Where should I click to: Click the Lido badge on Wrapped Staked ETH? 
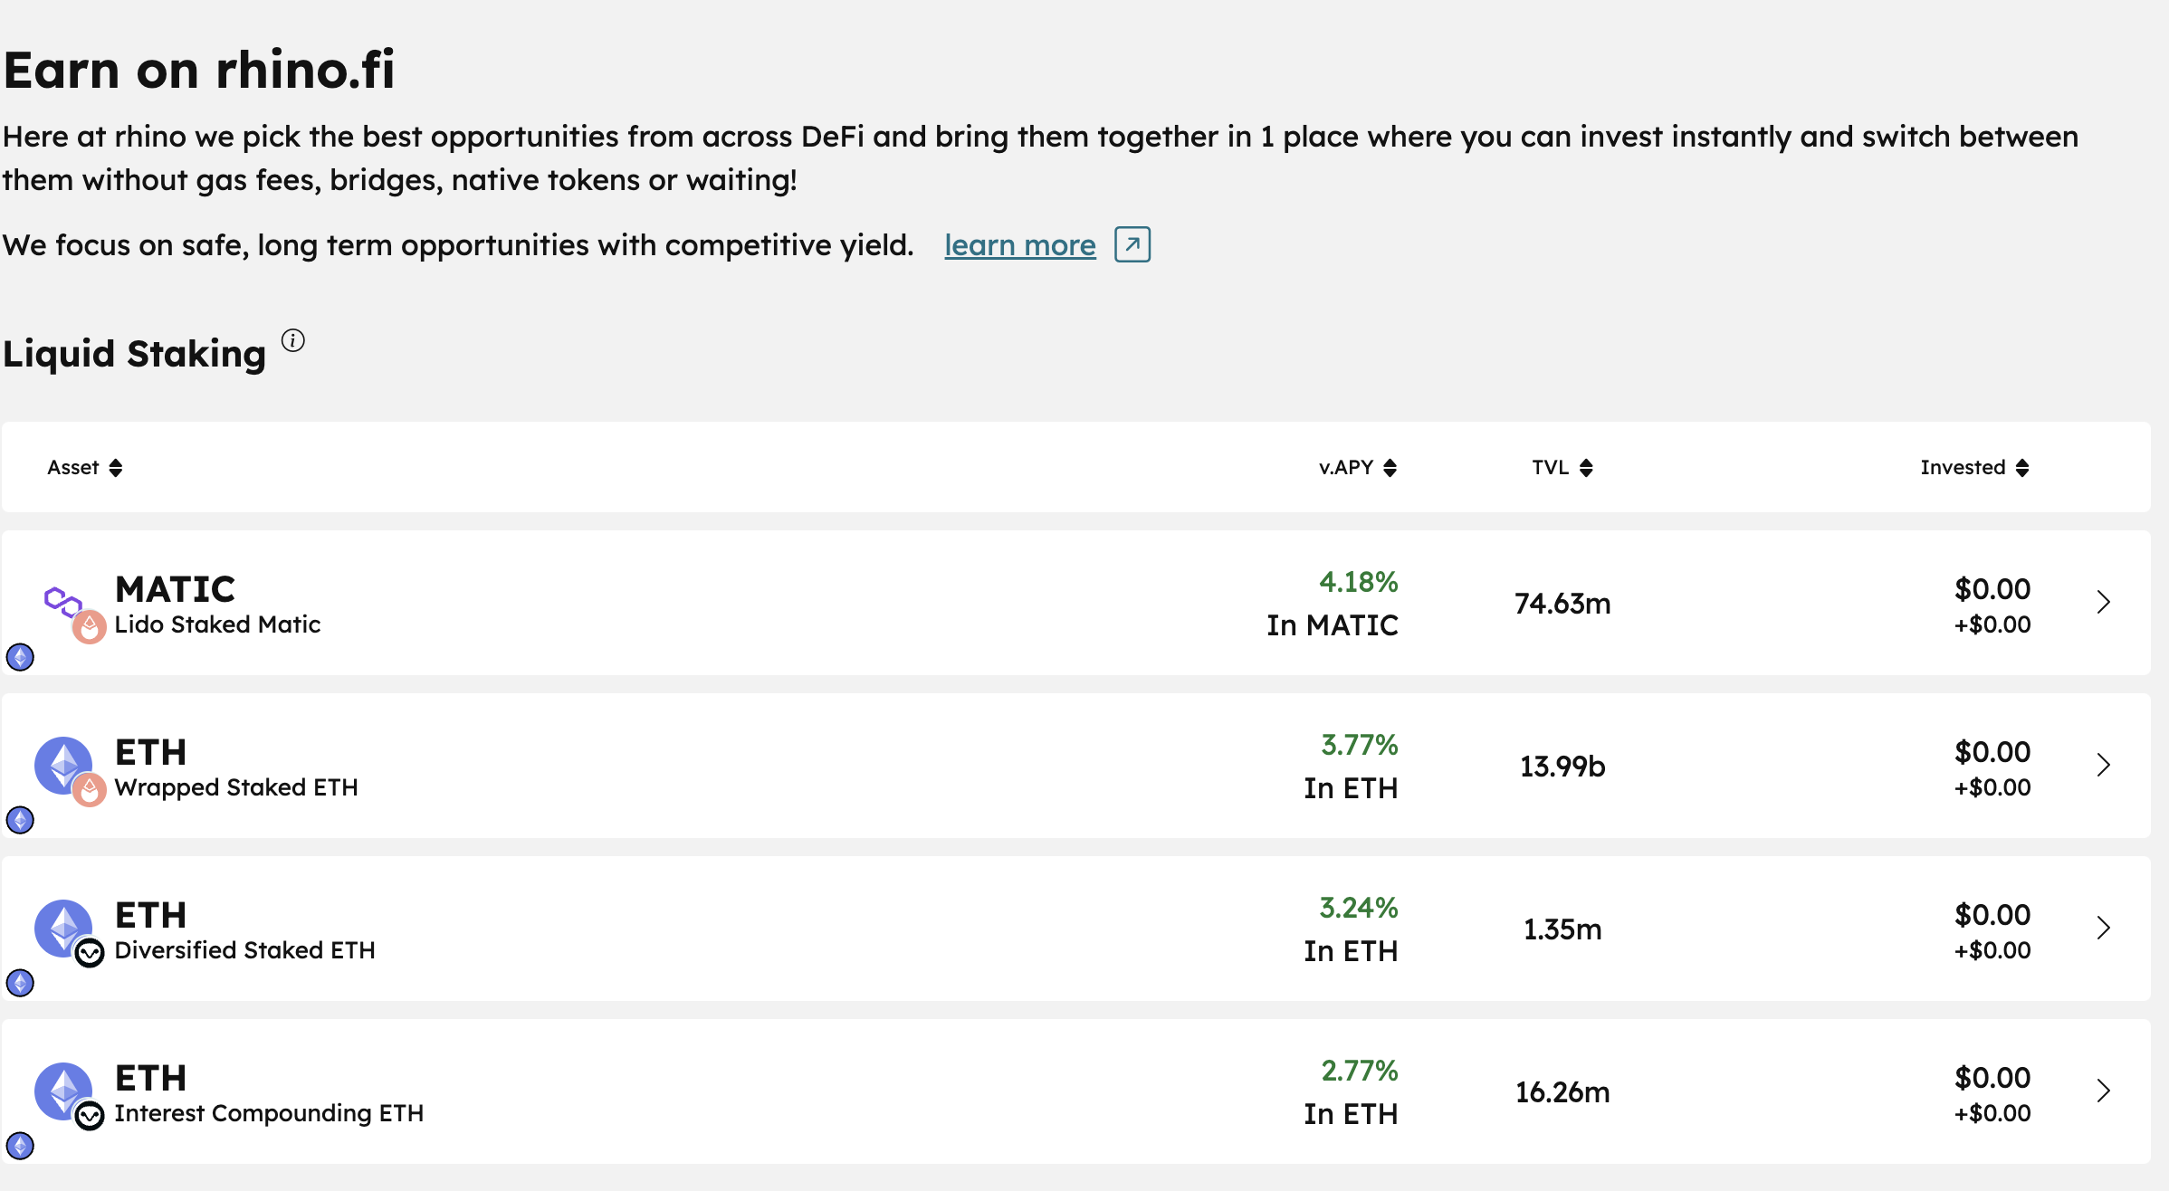(89, 789)
